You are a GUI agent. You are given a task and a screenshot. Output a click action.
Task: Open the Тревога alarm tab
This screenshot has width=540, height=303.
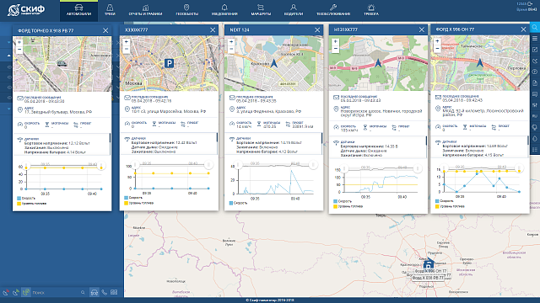(x=371, y=10)
